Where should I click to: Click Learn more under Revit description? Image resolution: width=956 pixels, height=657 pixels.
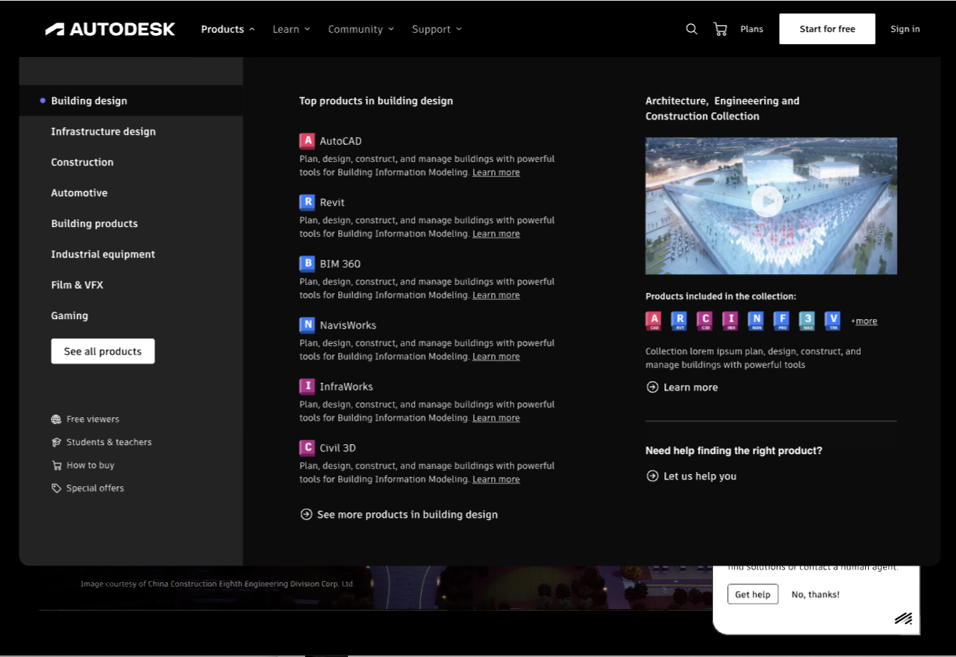[x=496, y=234]
